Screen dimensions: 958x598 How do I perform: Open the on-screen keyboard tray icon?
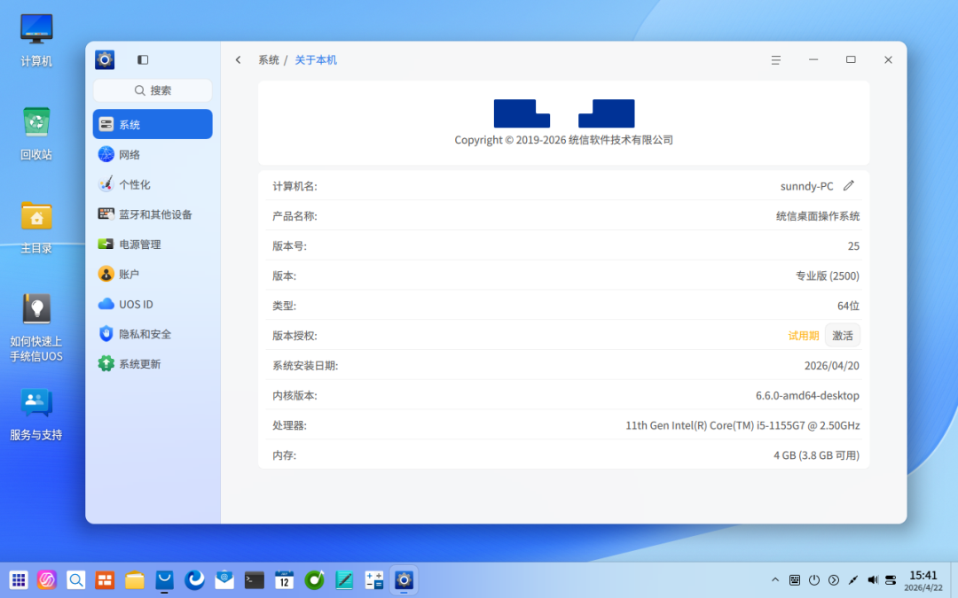tap(794, 579)
